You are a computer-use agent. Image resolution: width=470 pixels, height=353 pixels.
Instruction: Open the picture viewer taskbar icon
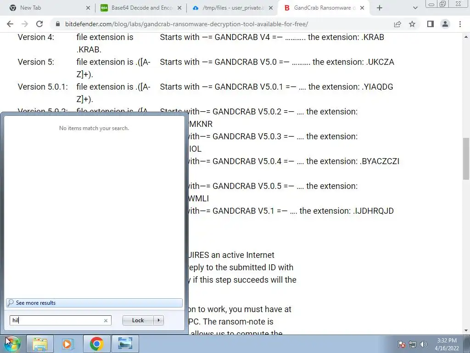(125, 344)
